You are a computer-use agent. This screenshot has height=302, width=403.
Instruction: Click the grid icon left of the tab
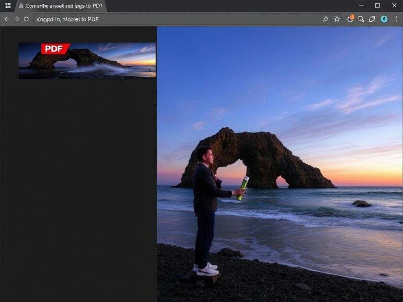point(8,6)
